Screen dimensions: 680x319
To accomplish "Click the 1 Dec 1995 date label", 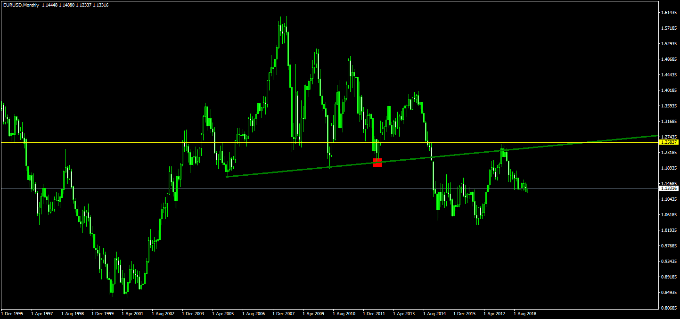I will [12, 313].
